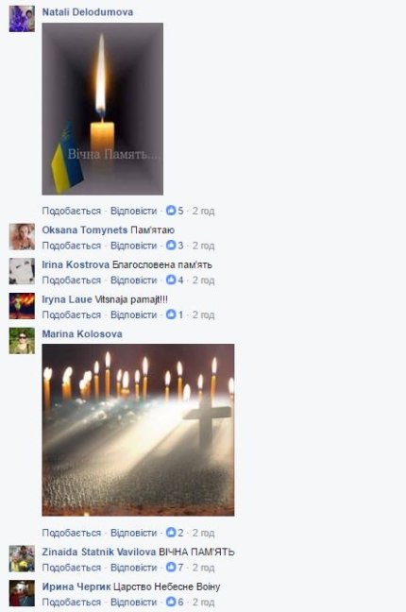This screenshot has width=406, height=612.
Task: Open the reactions icon on Irina Kostrova's comment
Action: coord(171,280)
